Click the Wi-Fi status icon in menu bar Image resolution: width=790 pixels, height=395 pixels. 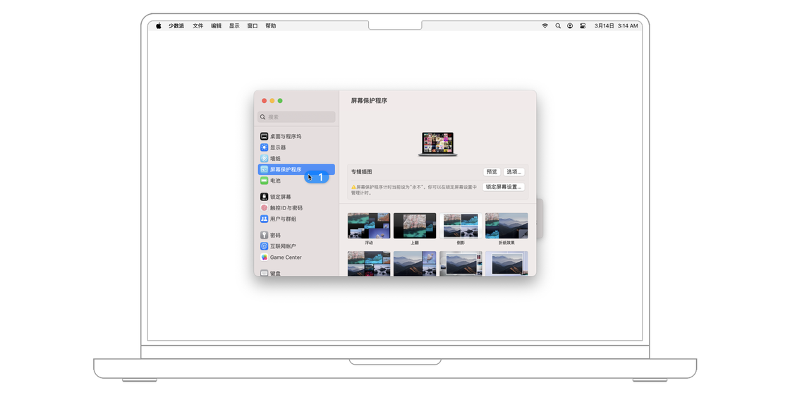click(x=545, y=25)
